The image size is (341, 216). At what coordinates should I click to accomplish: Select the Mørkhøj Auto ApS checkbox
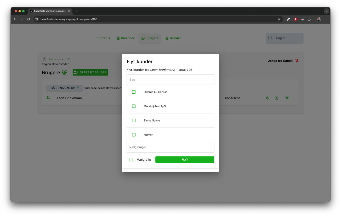point(134,106)
